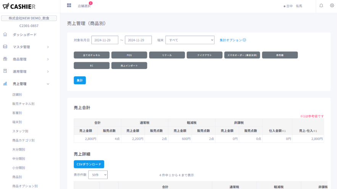Open the 端末 dropdown

coord(190,40)
